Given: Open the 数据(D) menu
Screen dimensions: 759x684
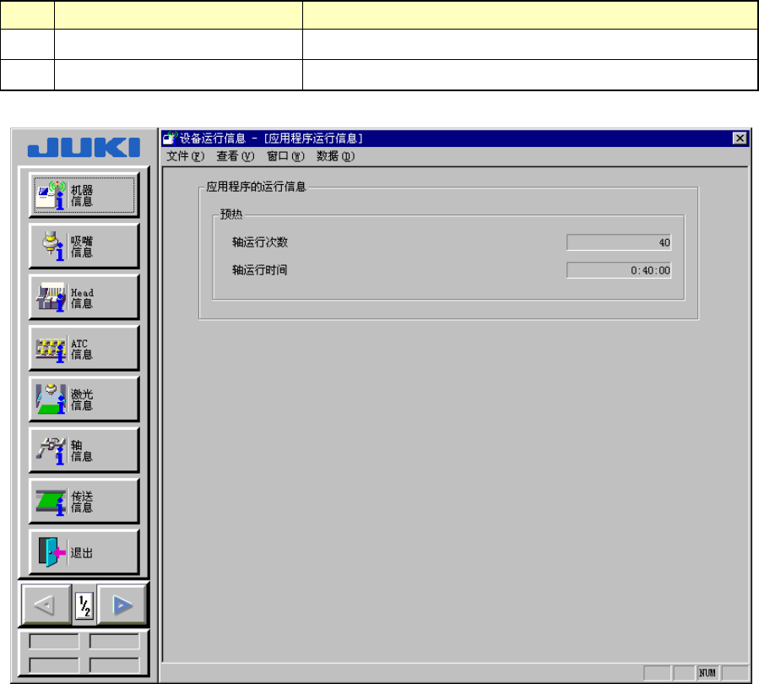Looking at the screenshot, I should coord(335,156).
